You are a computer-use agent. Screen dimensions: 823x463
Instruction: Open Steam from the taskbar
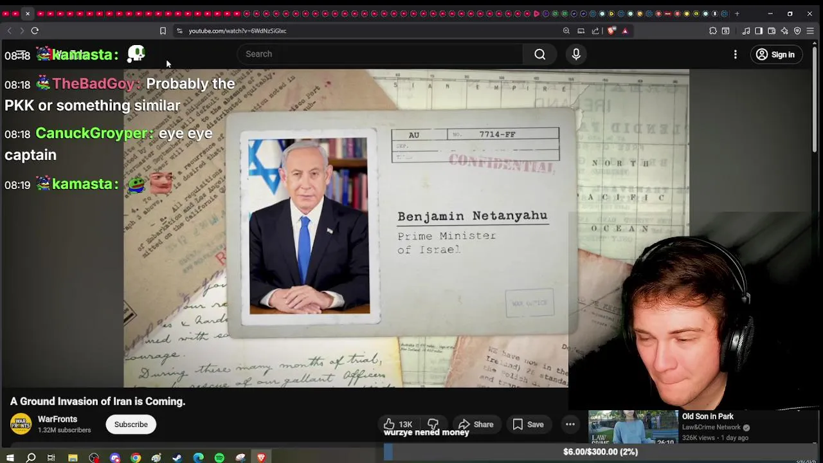coord(177,458)
